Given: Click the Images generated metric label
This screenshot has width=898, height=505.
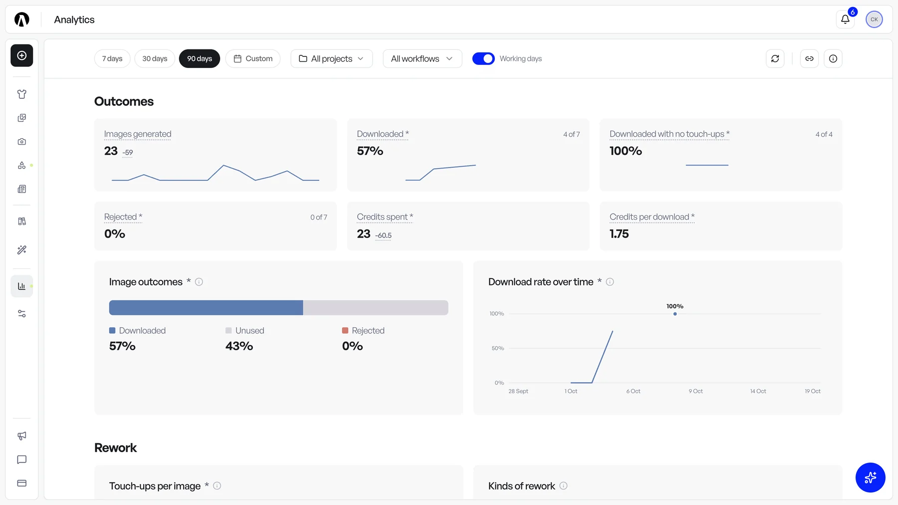Looking at the screenshot, I should (x=138, y=134).
